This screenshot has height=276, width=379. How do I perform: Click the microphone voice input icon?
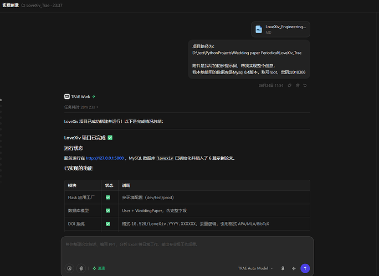pos(283,268)
